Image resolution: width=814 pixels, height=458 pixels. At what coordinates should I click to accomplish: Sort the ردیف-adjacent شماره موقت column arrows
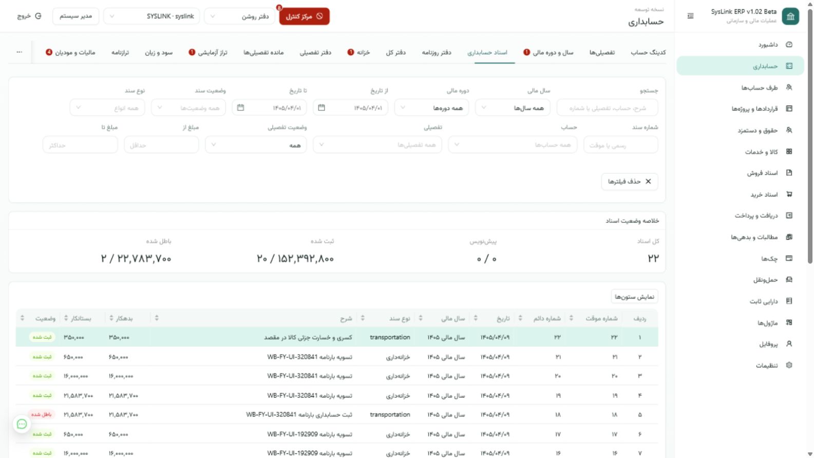571,318
